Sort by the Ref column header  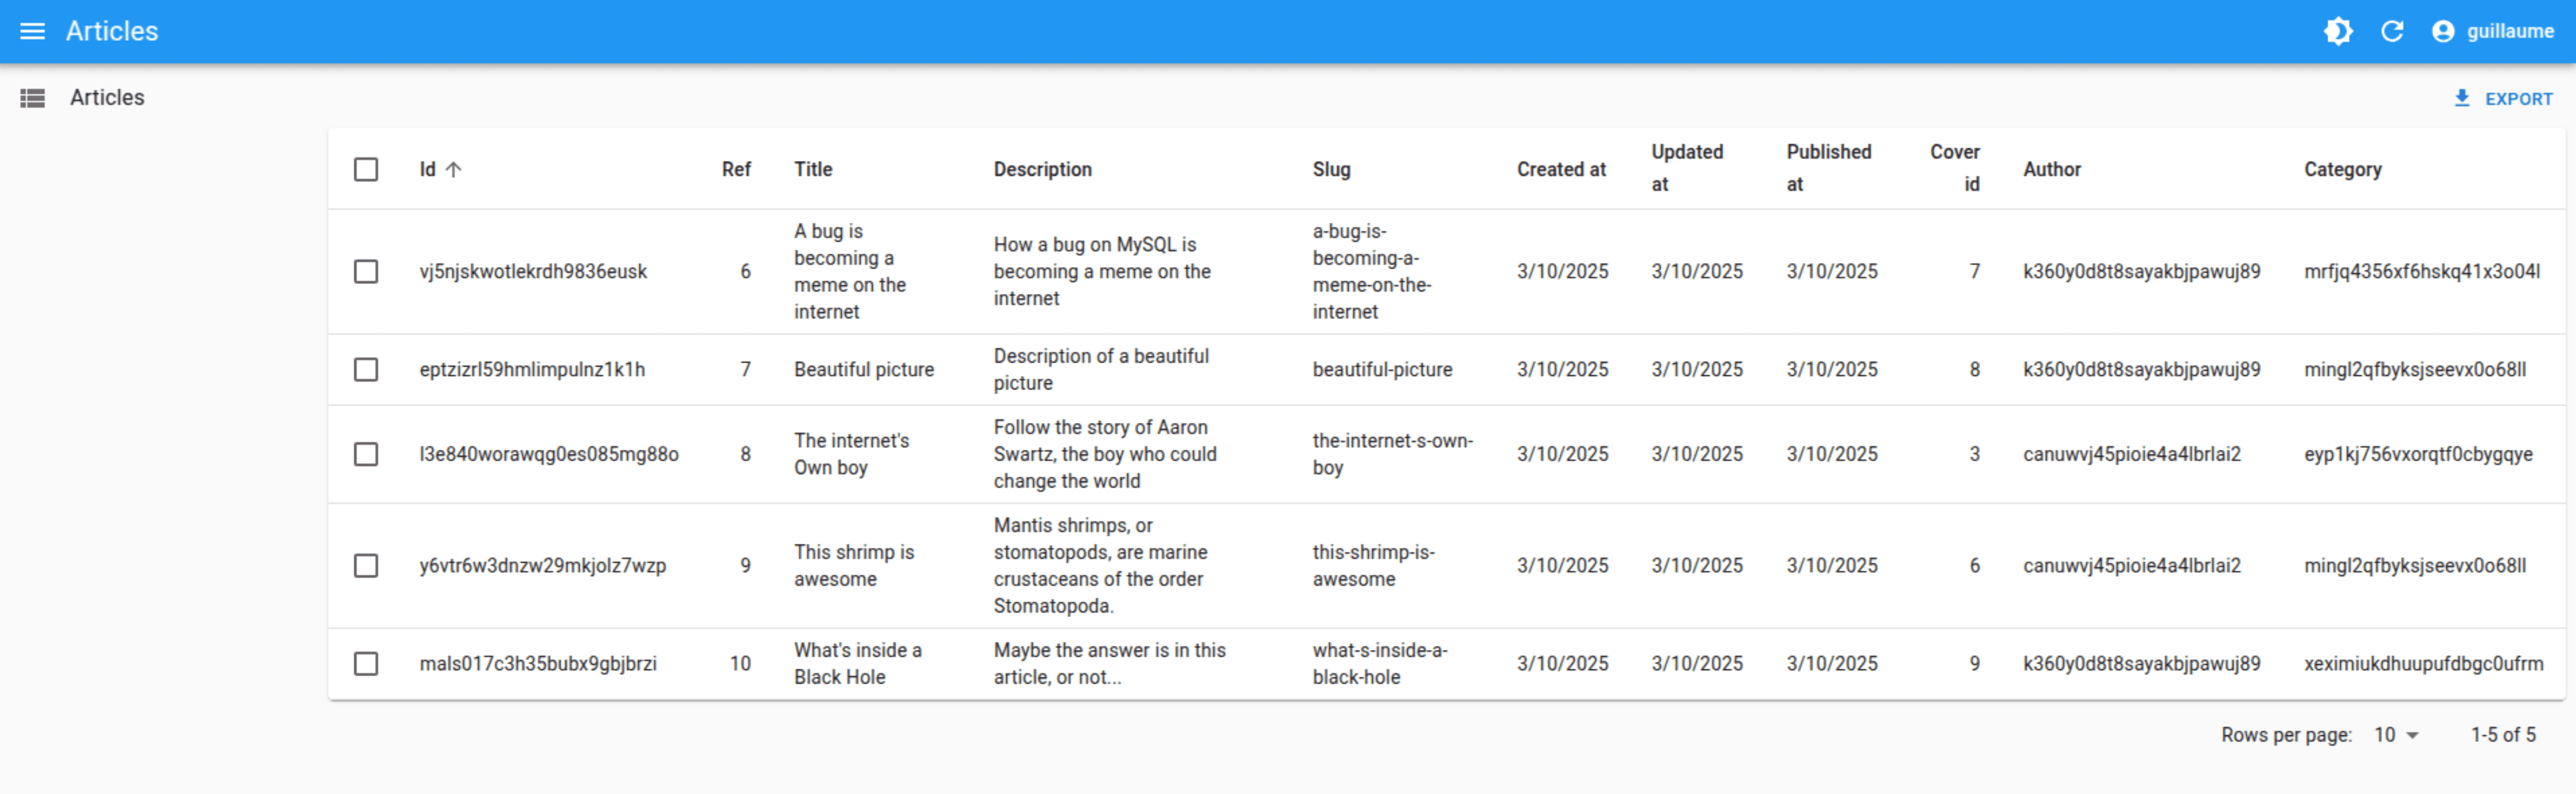736,170
